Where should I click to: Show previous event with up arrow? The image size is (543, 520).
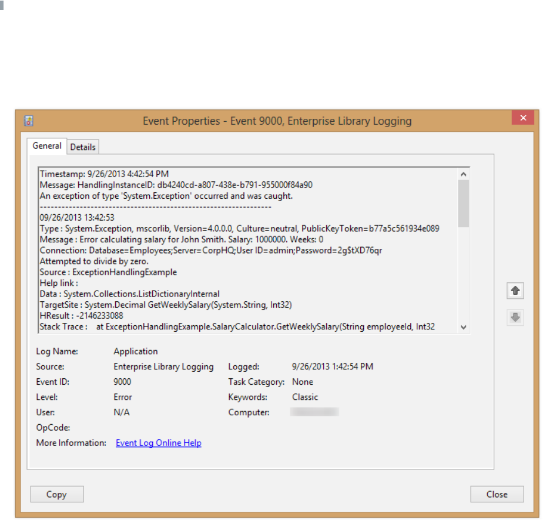coord(515,291)
